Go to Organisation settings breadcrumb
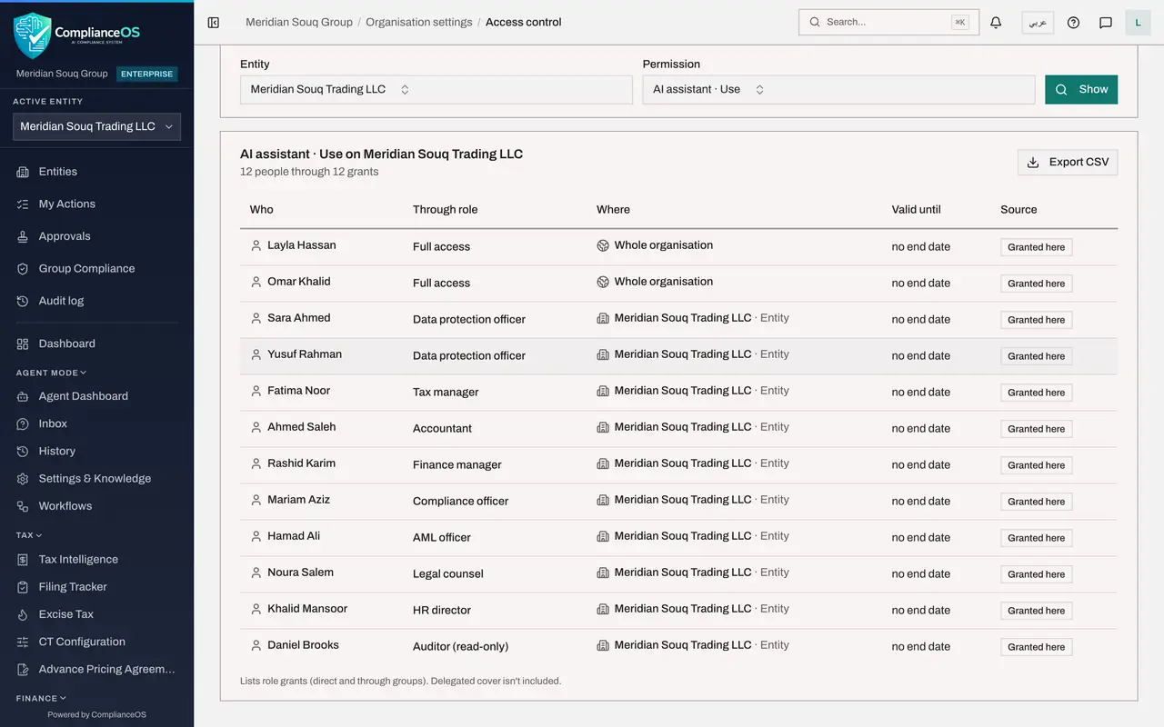 click(419, 23)
